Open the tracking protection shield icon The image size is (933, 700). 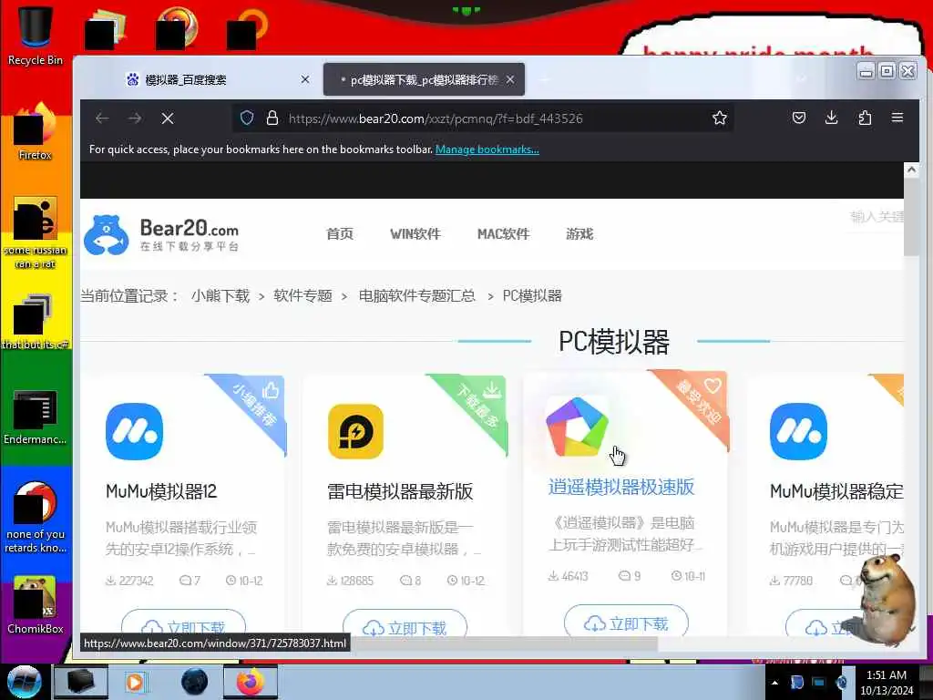247,118
